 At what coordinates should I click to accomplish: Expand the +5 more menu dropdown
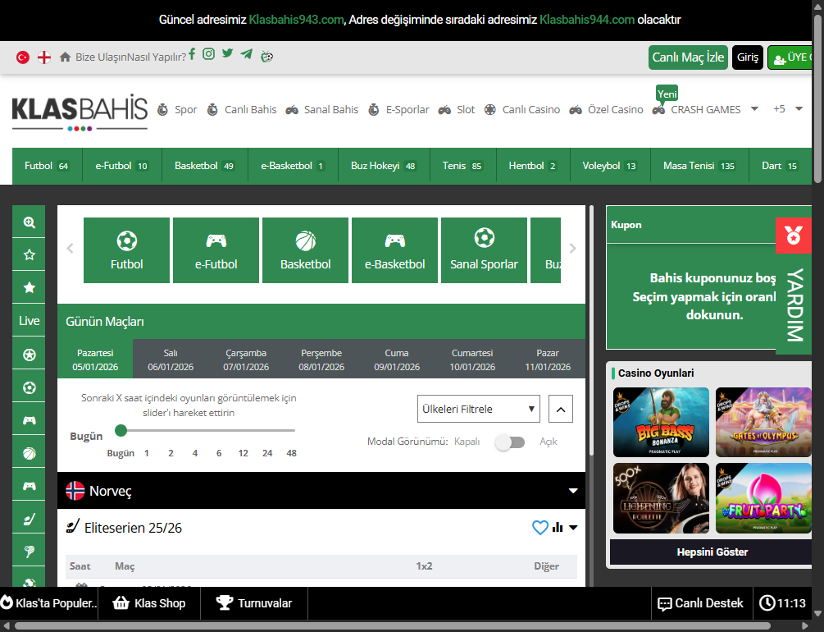788,109
